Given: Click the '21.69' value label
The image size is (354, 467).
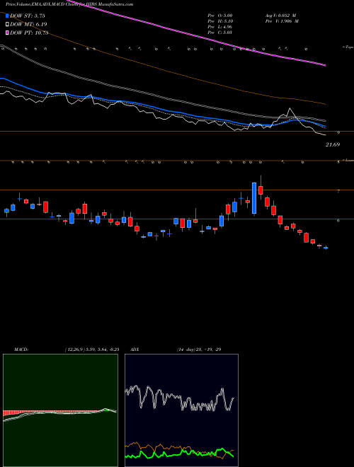Looking at the screenshot, I should (x=333, y=144).
